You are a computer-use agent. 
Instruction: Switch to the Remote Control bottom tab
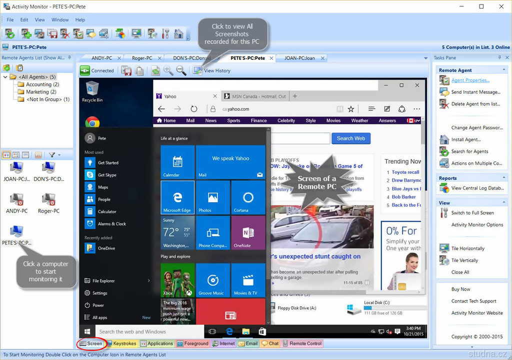pyautogui.click(x=302, y=344)
